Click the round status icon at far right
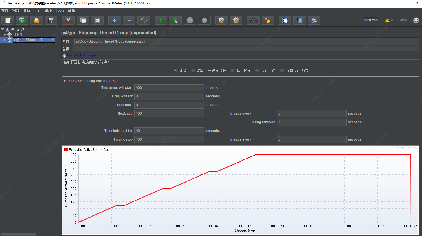The height and width of the screenshot is (236, 422). [x=416, y=20]
